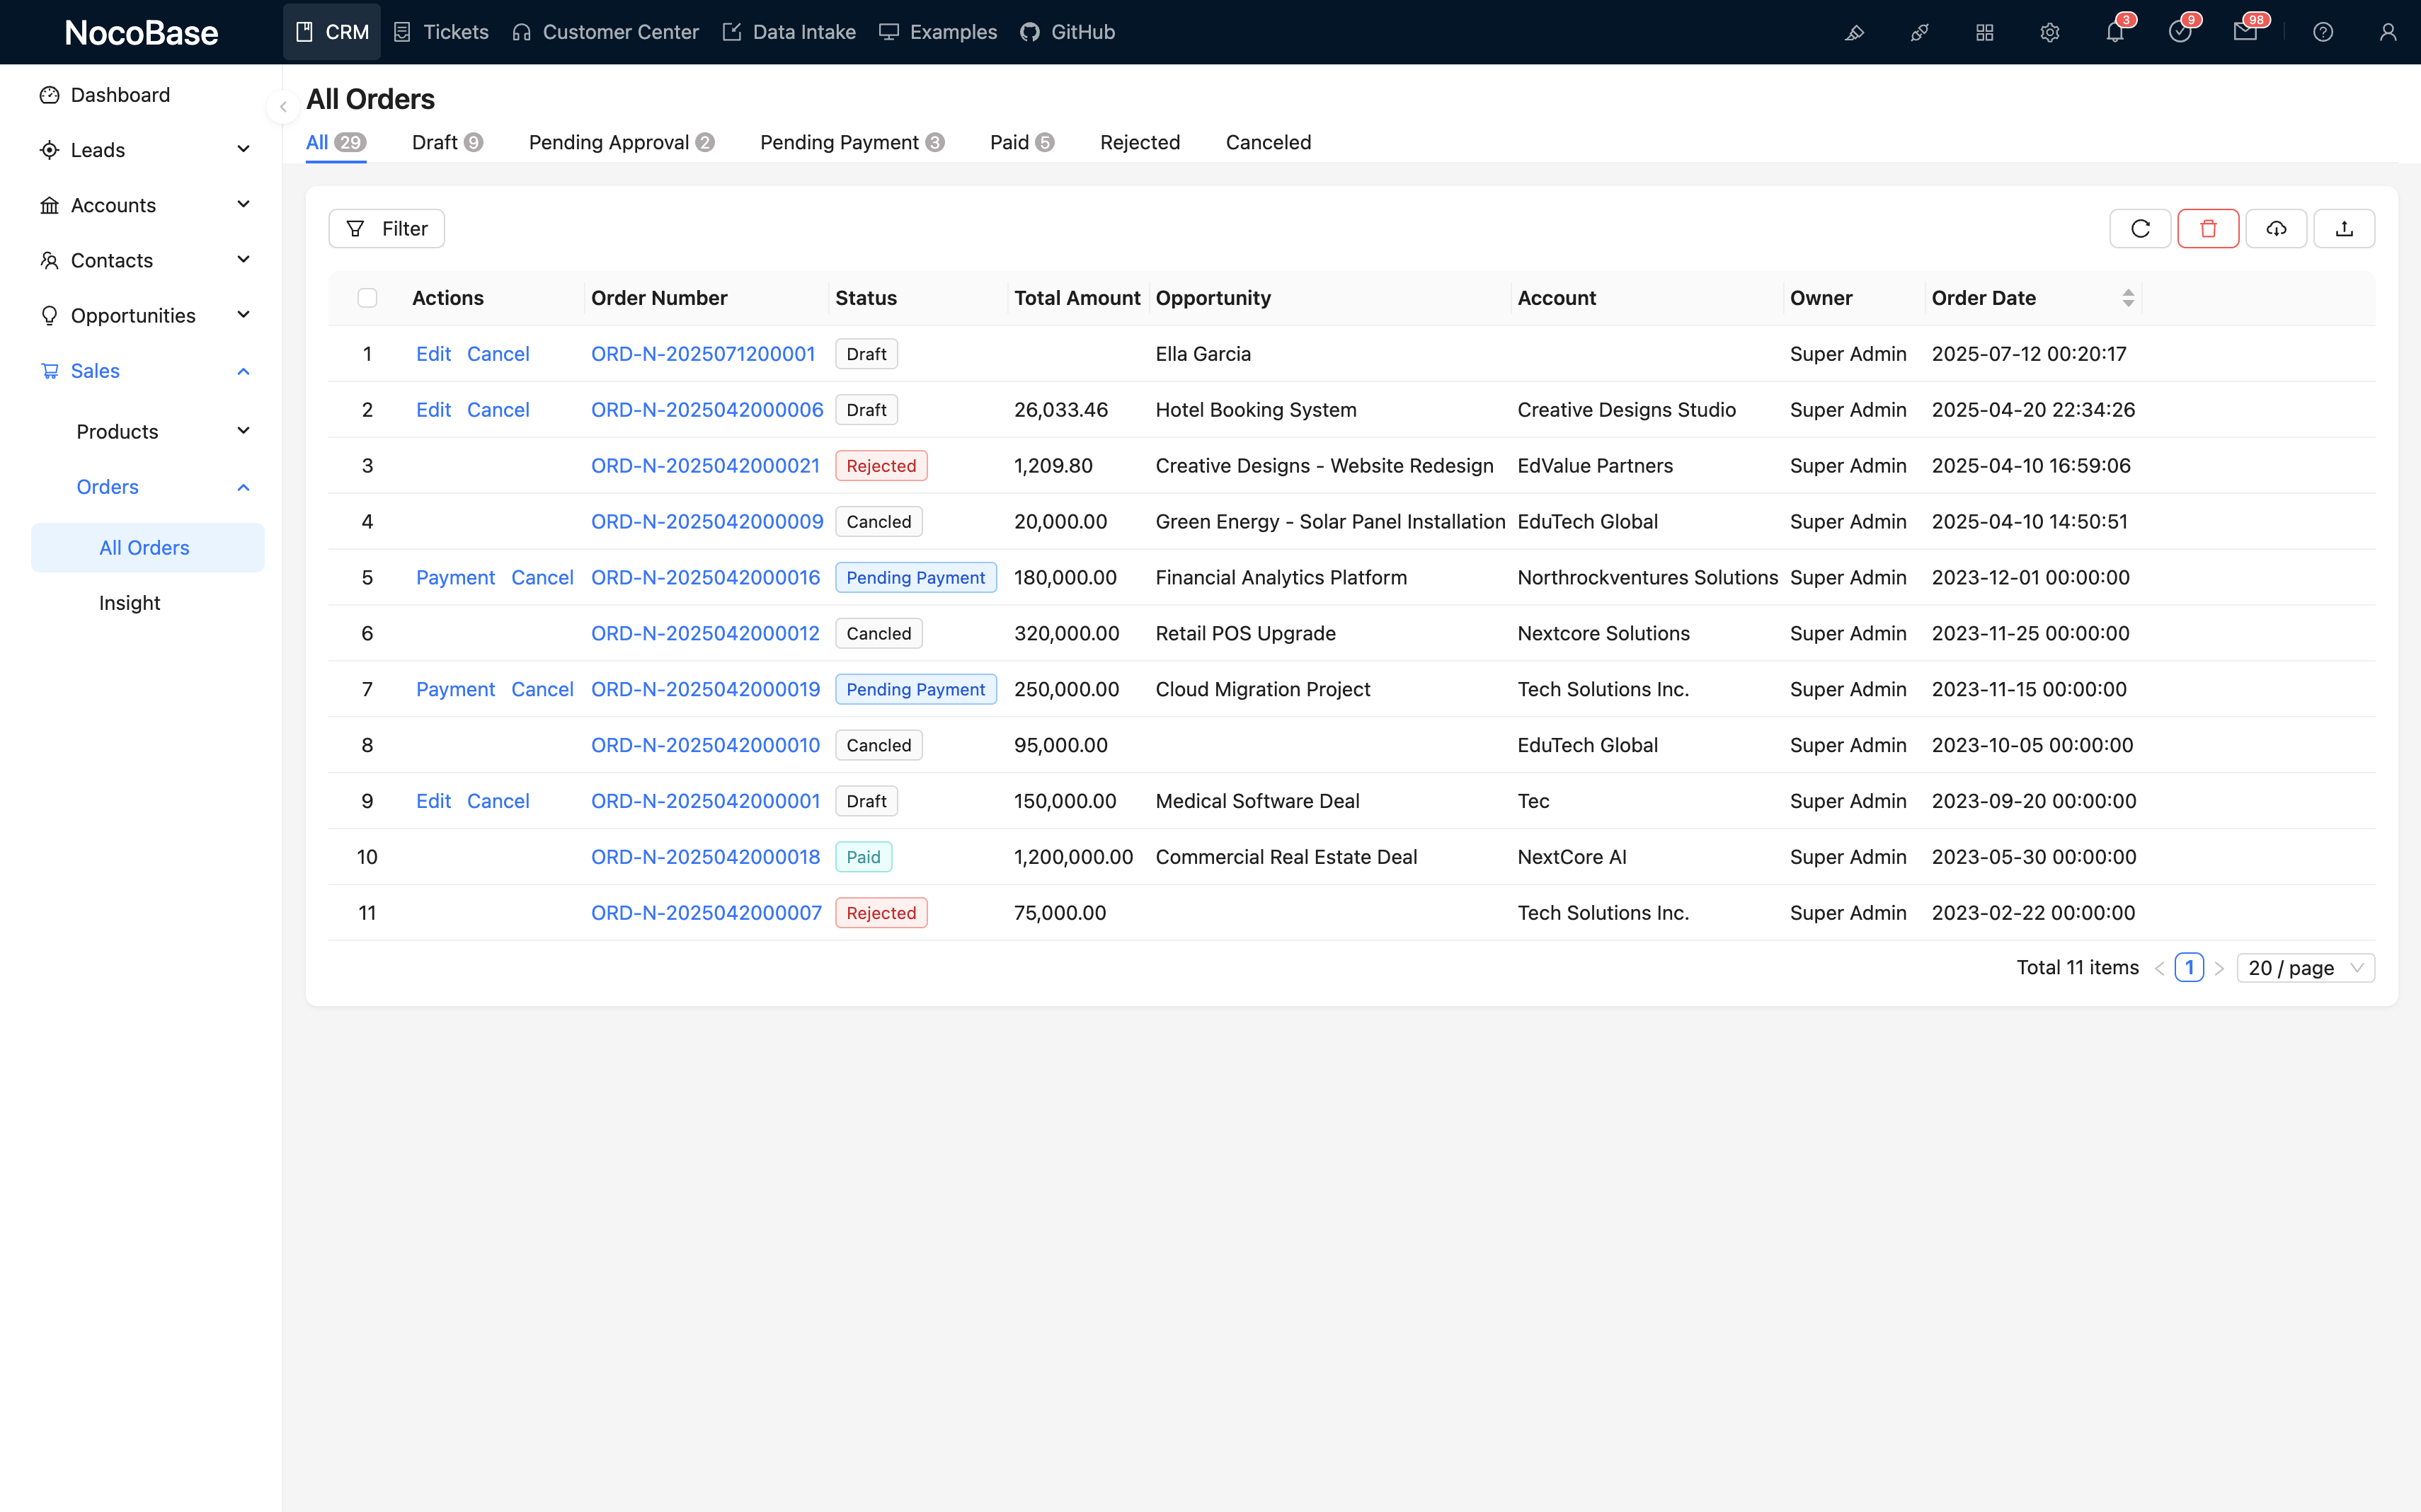2421x1512 pixels.
Task: Collapse the sidebar with arrow handle
Action: [283, 107]
